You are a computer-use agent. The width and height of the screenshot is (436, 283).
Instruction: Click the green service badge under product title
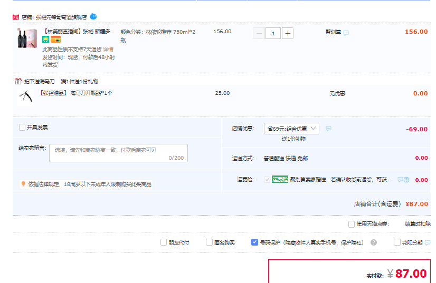[x=45, y=40]
